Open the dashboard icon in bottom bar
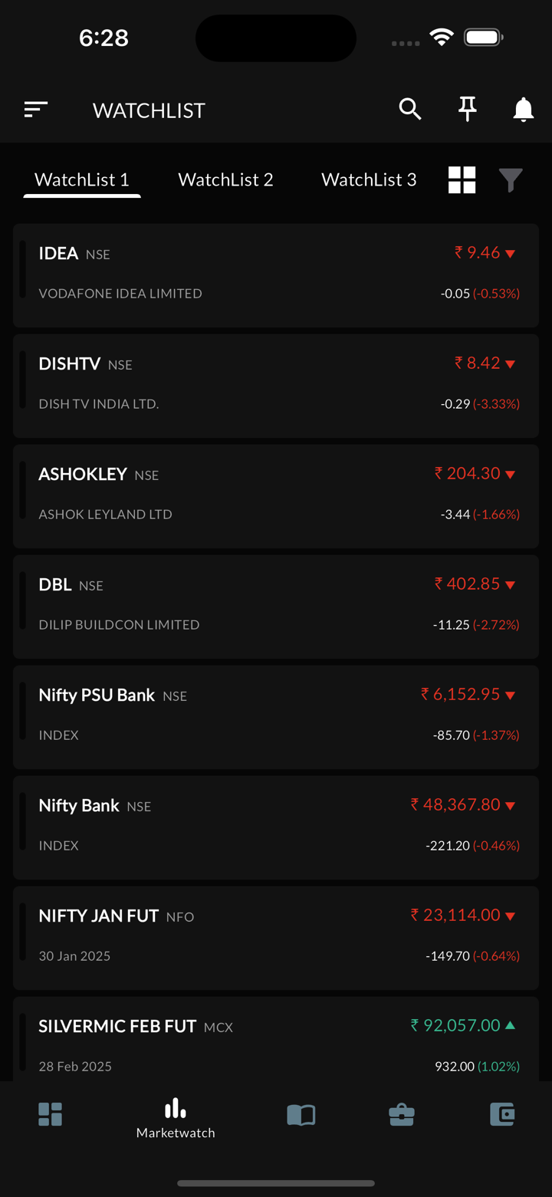Screen dimensions: 552x1197 pyautogui.click(x=51, y=1114)
